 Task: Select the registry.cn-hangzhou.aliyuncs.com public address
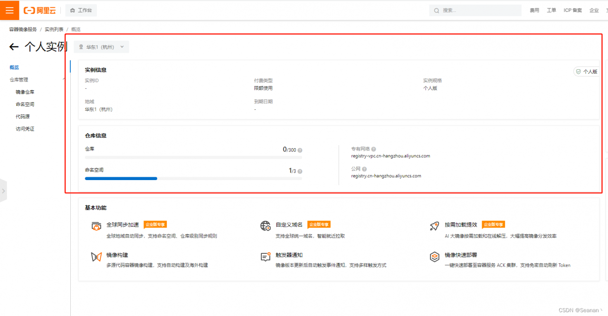[386, 176]
